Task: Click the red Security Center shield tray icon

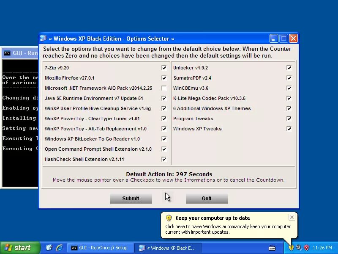Action: 306,248
